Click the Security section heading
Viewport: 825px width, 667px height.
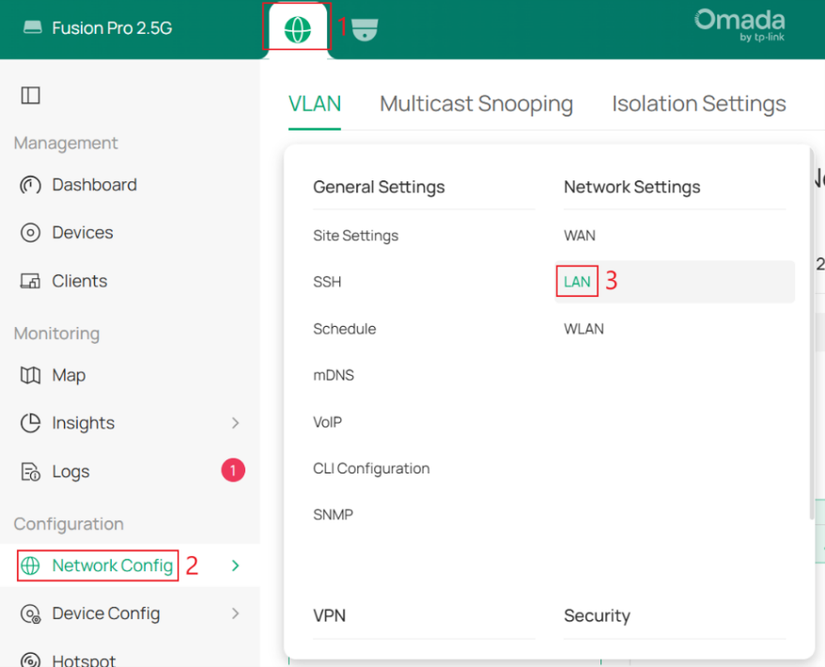click(x=598, y=615)
